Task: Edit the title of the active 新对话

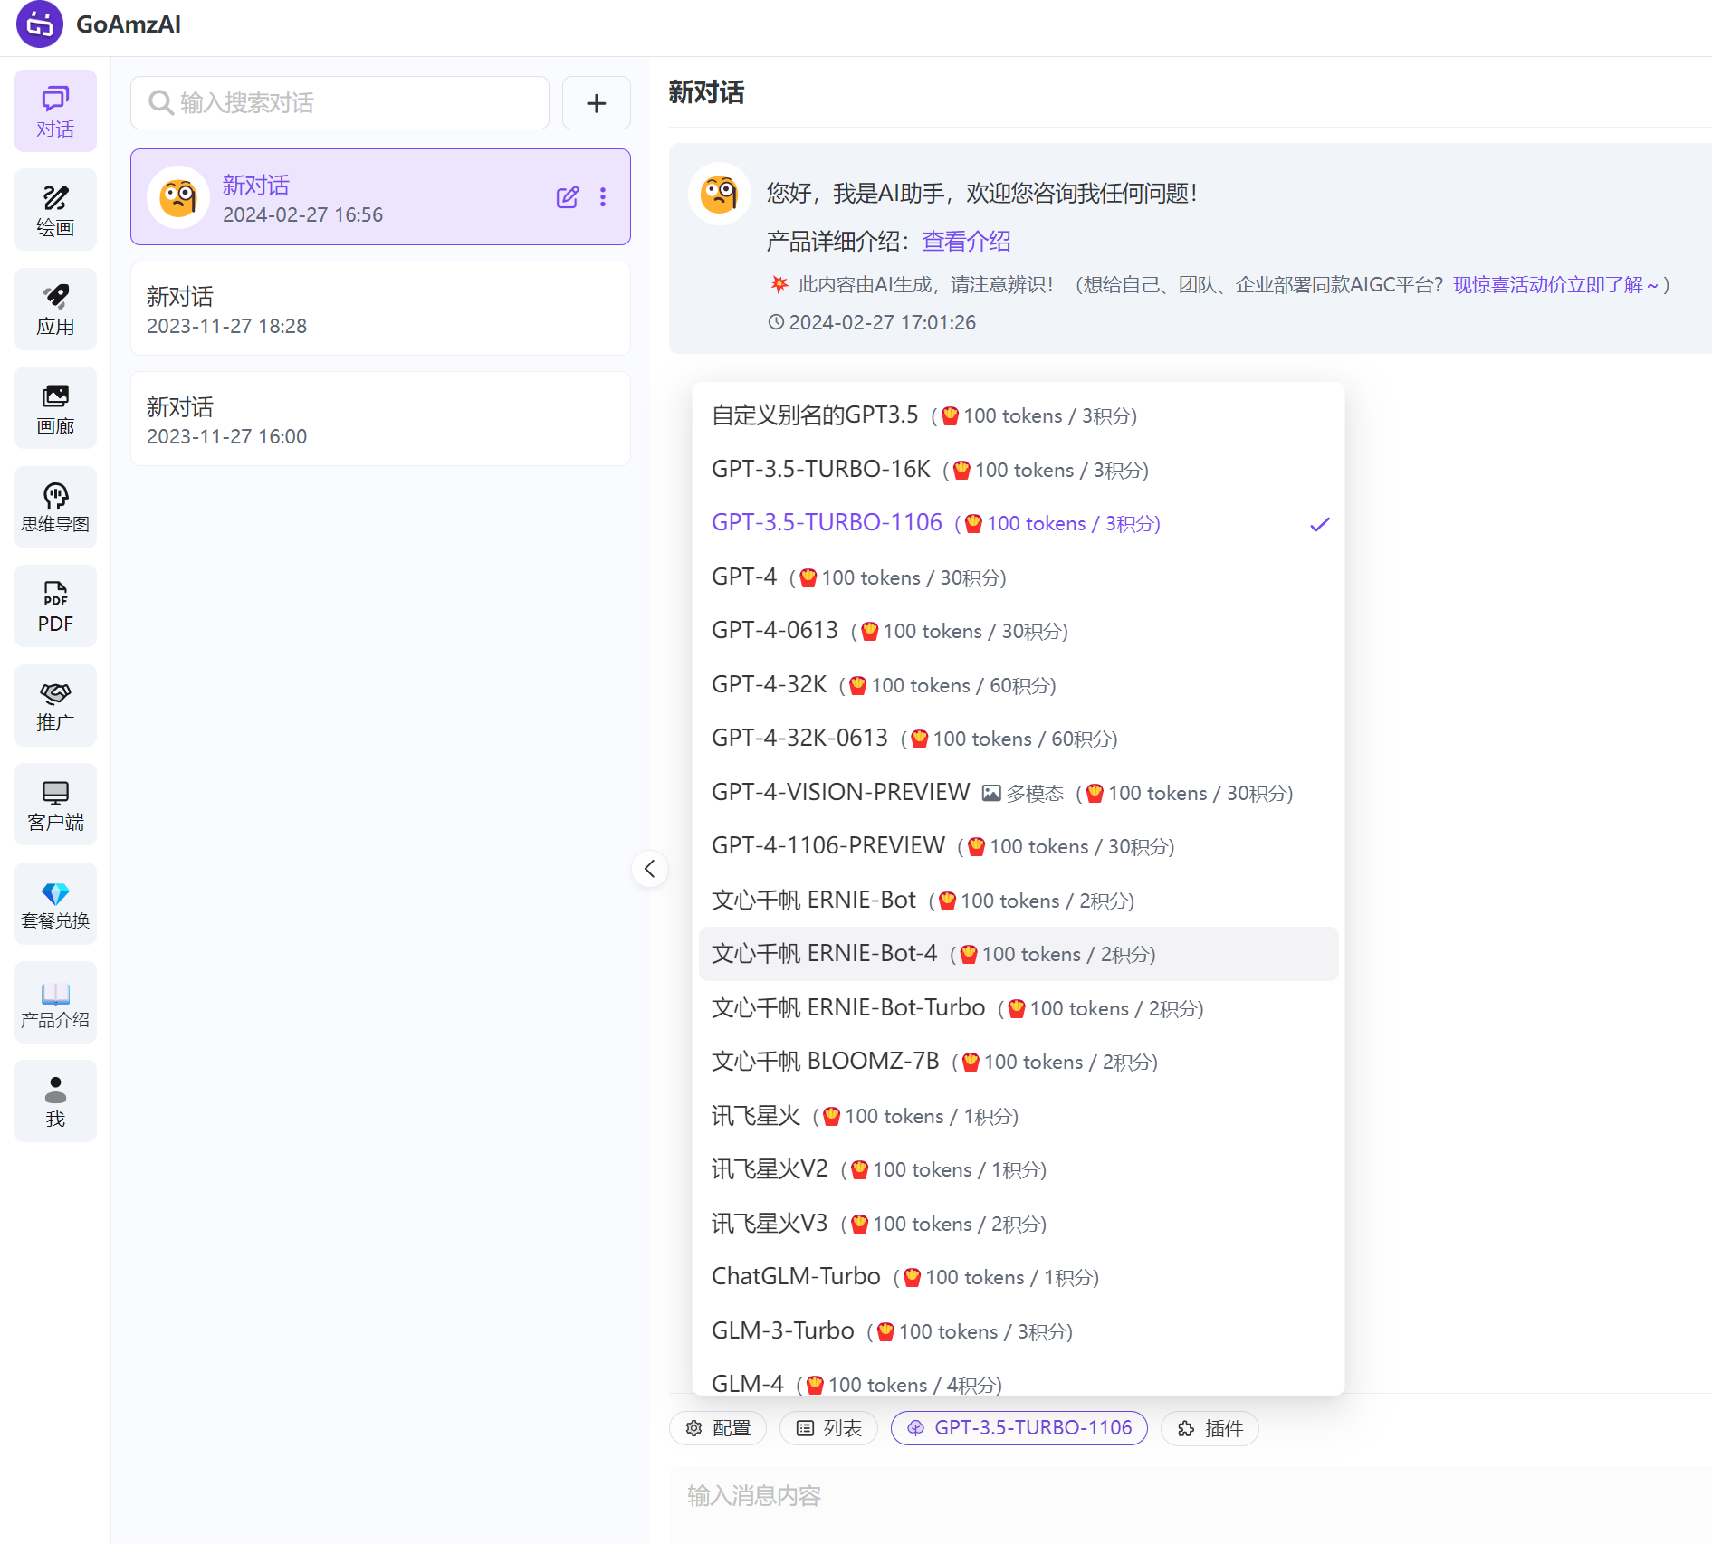Action: coord(568,197)
